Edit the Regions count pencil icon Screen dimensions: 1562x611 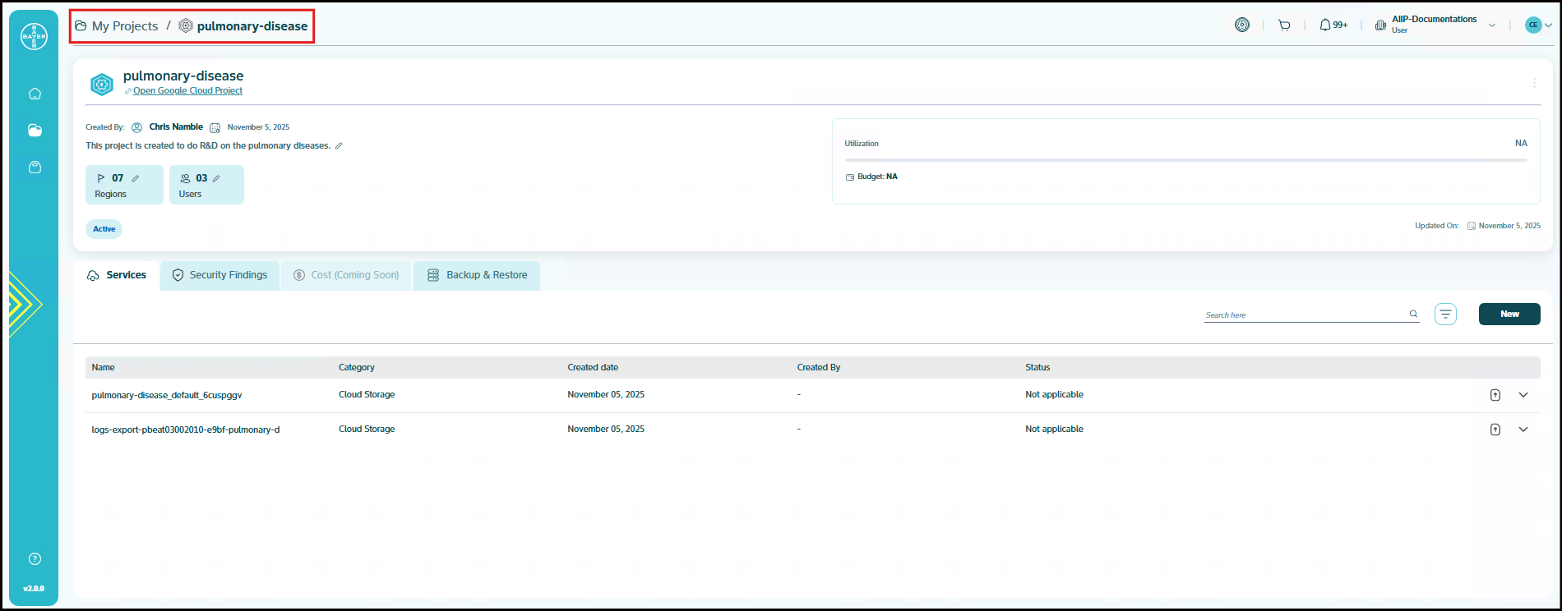point(136,178)
